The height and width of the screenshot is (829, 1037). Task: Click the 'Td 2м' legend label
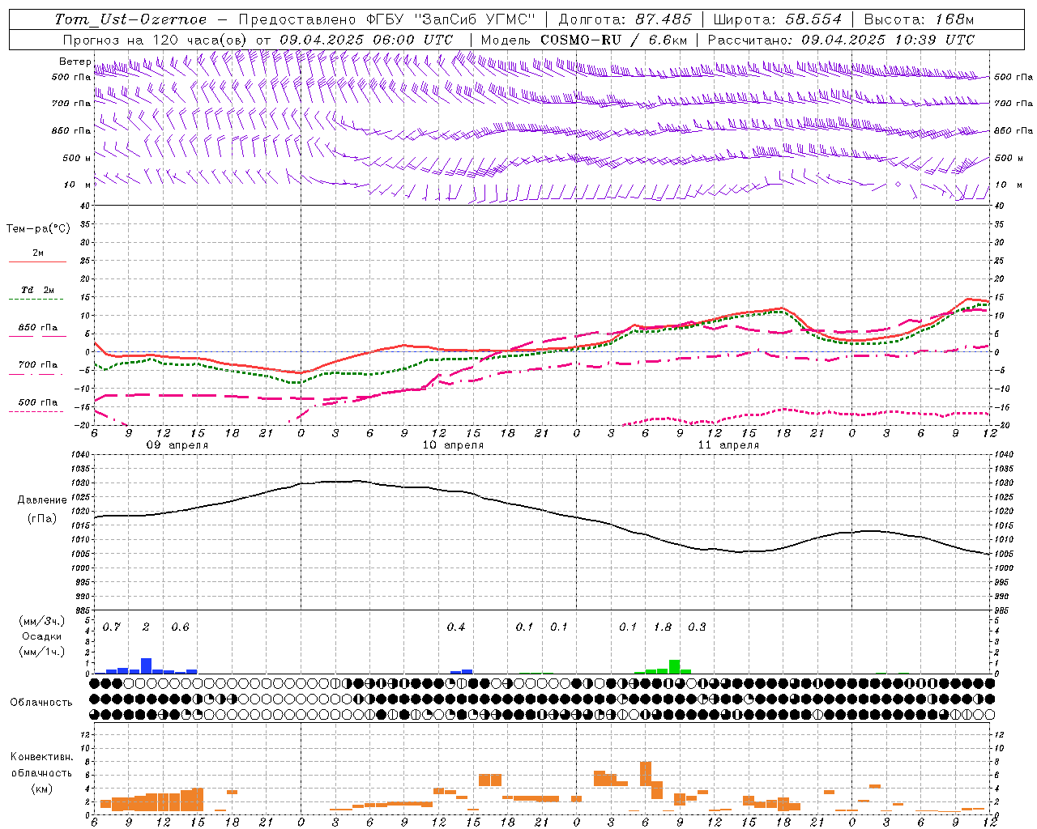(x=38, y=290)
